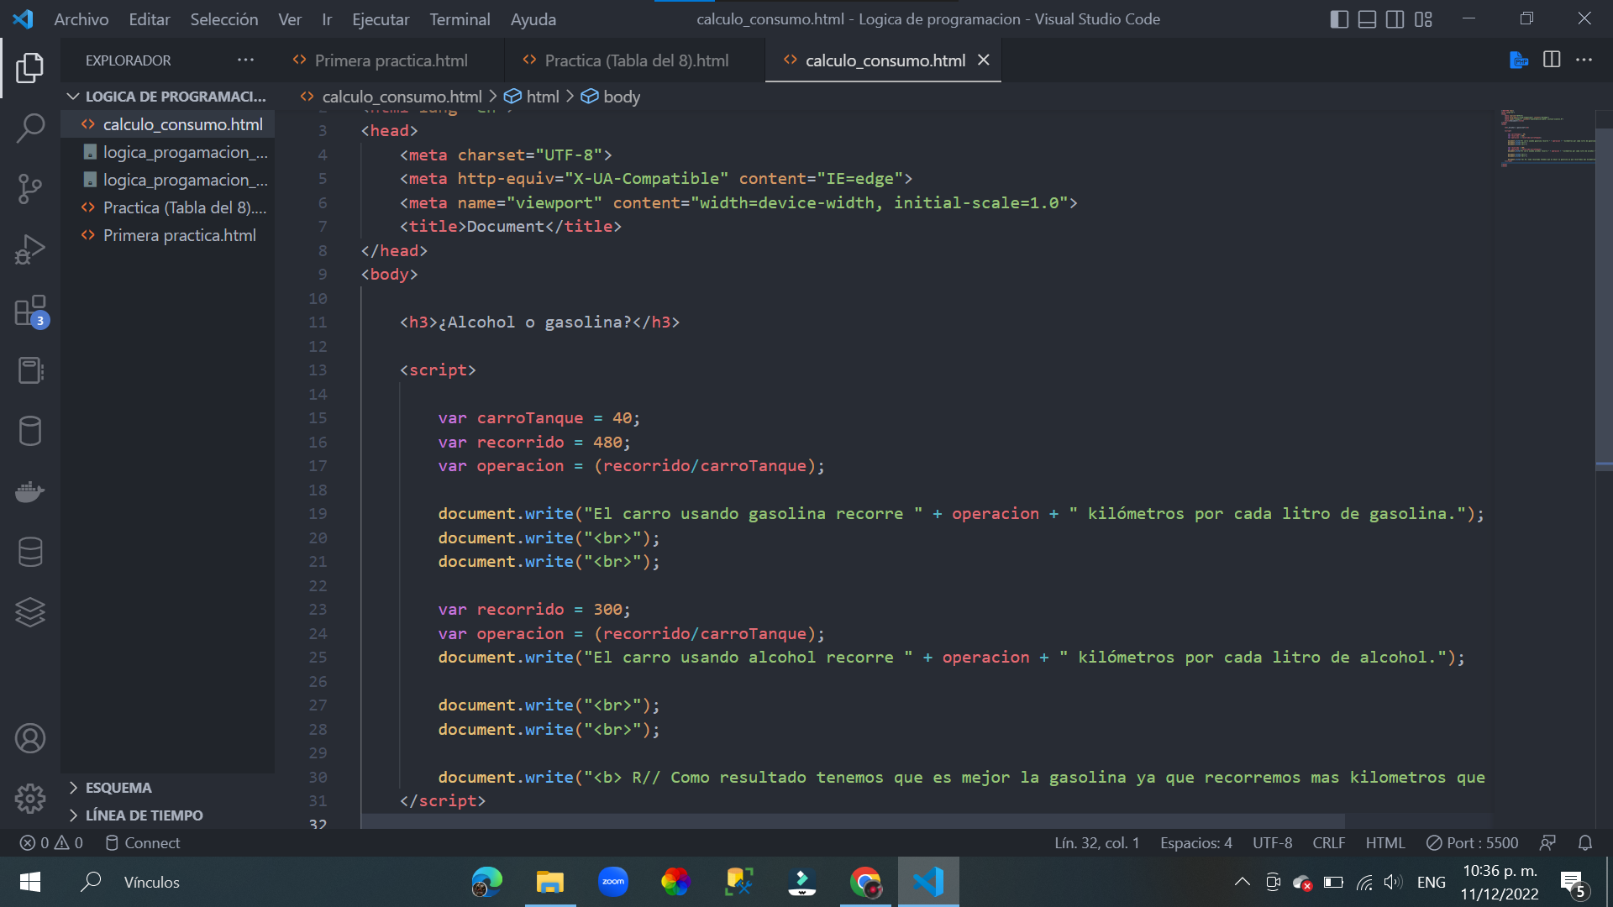1613x907 pixels.
Task: Open Practica (Tabla del 8) file in tree
Action: (168, 207)
